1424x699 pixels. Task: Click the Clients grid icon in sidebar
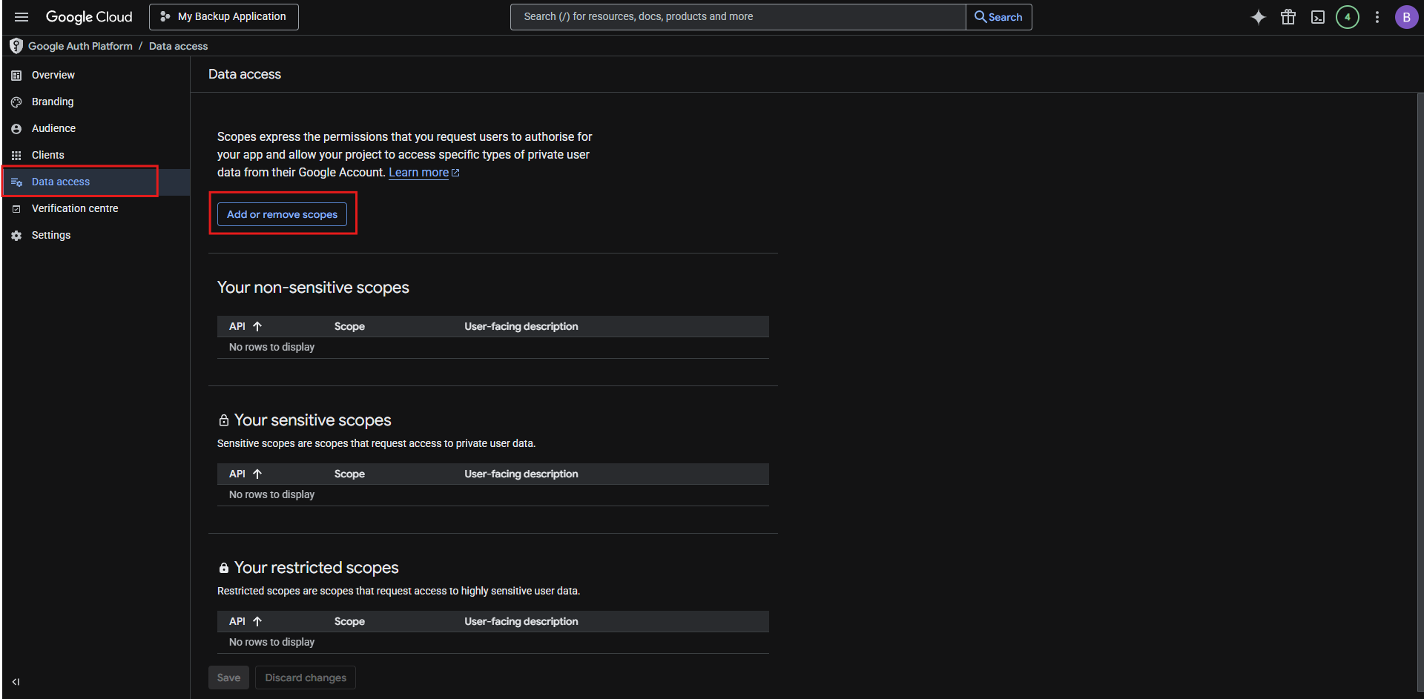16,156
